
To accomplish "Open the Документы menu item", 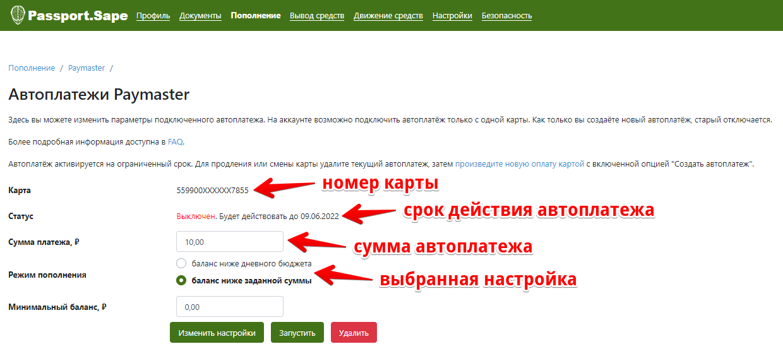I will tap(200, 16).
